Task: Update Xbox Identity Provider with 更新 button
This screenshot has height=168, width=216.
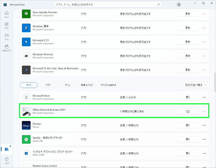Action: pos(188,14)
